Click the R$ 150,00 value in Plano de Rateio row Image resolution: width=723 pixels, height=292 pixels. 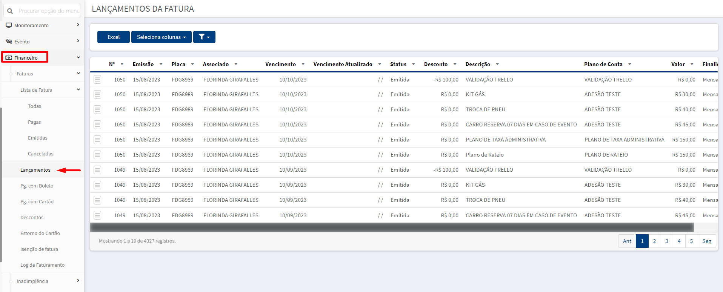click(x=684, y=155)
